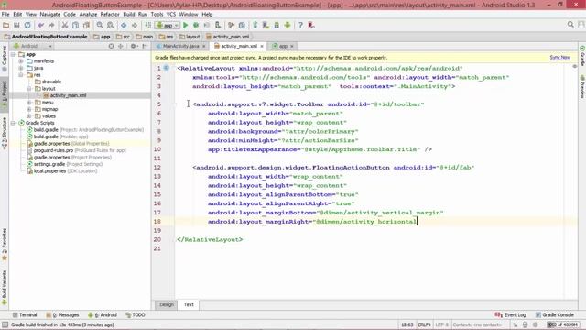Start debugging with the bug icon
586x330 pixels.
point(196,25)
